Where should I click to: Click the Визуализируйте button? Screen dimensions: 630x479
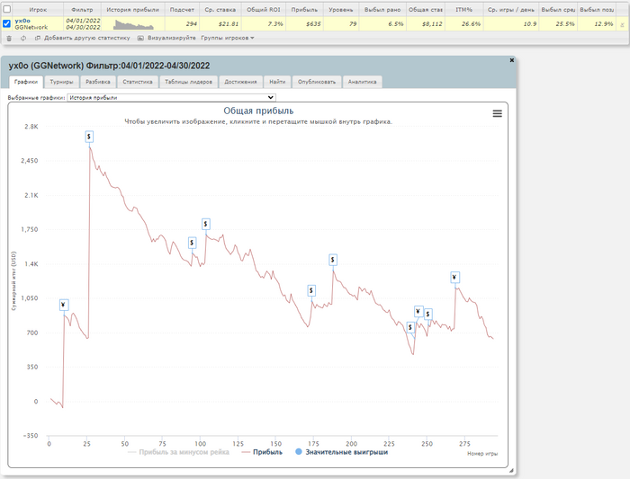pyautogui.click(x=166, y=38)
